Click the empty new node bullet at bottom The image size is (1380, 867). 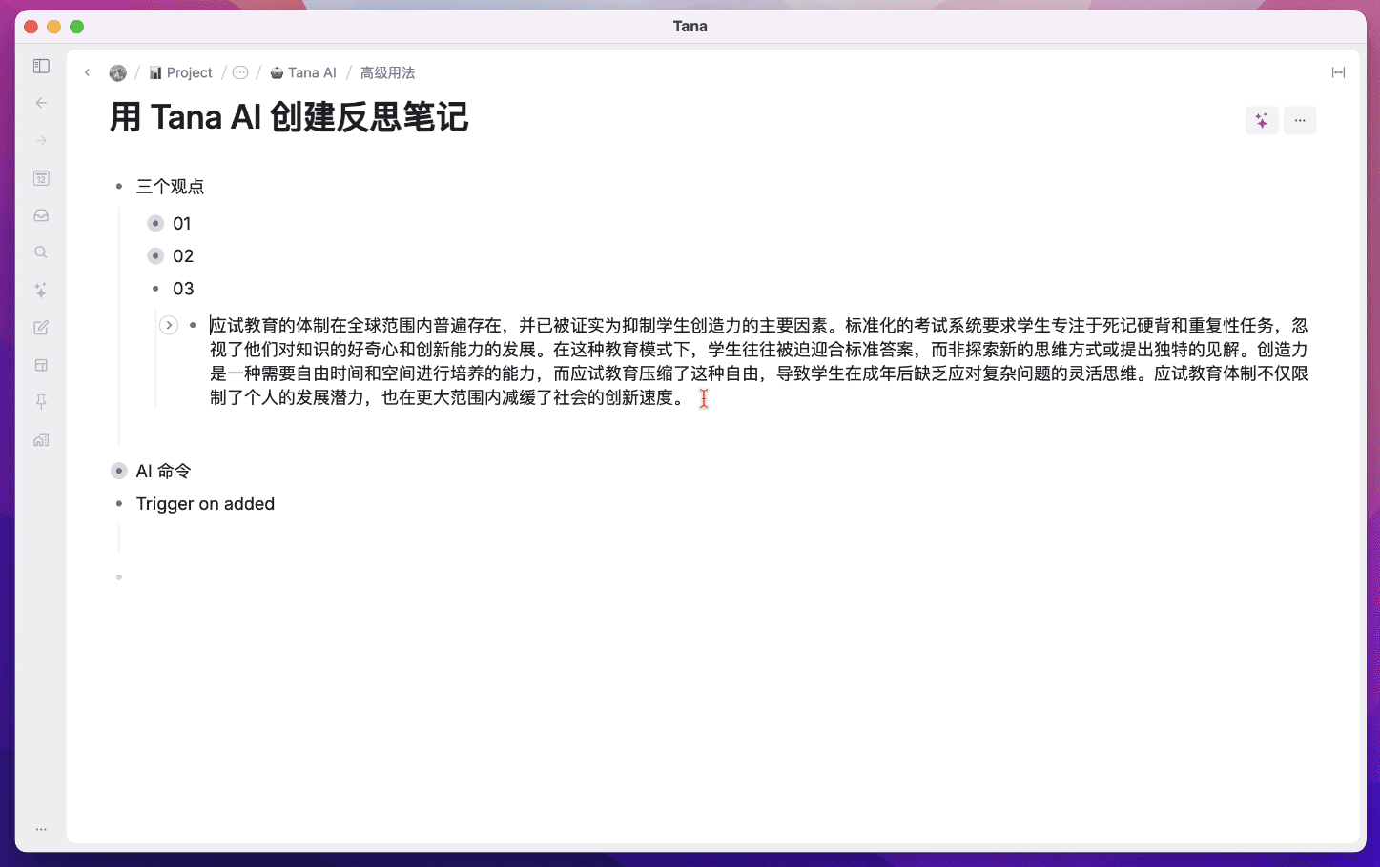(x=119, y=577)
